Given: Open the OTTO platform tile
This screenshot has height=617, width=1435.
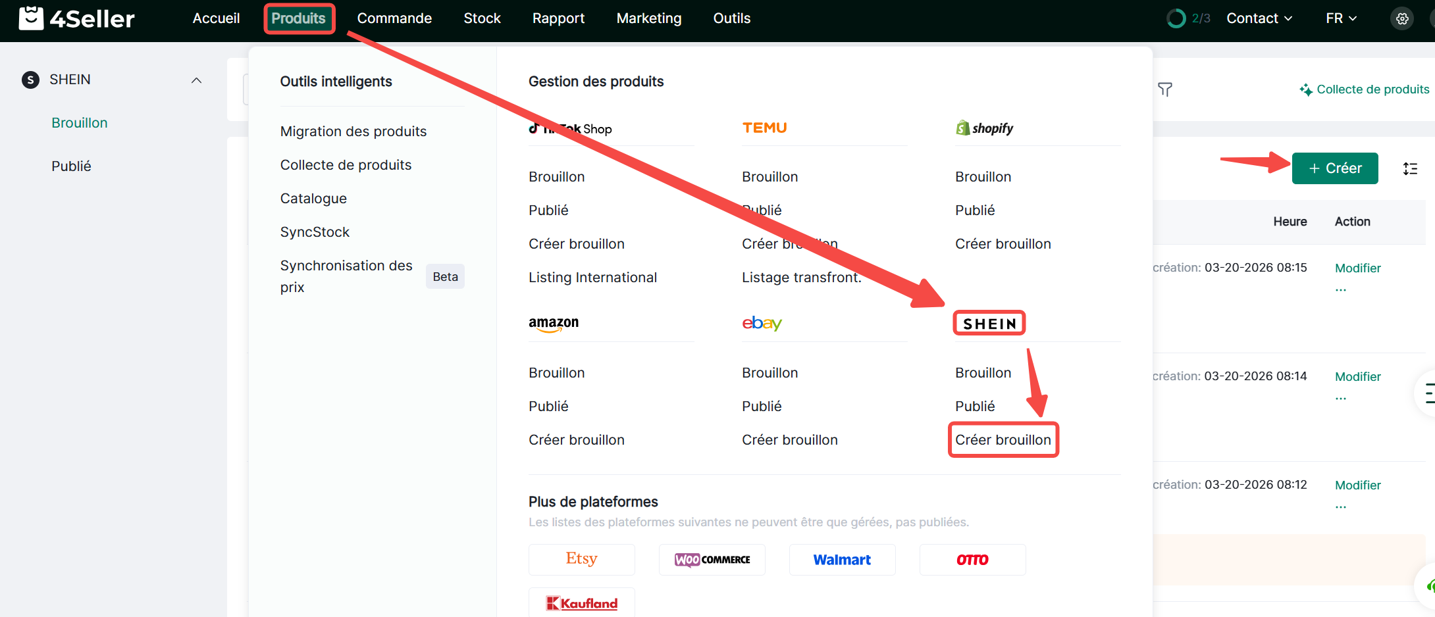Looking at the screenshot, I should (x=972, y=559).
